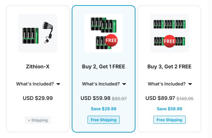The width and height of the screenshot is (212, 138).
Task: Expand What's Included arrow under Buy 3 offer
Action: 190,84
